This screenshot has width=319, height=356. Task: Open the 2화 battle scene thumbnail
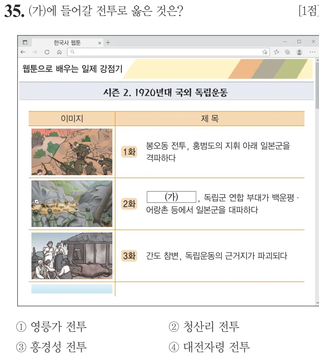(72, 204)
